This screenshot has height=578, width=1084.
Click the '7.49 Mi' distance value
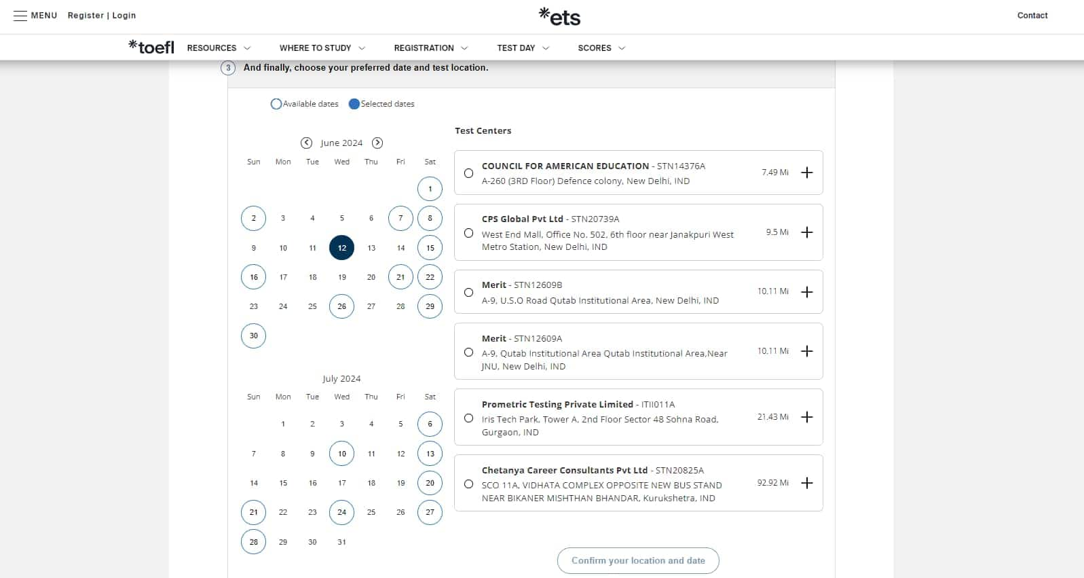click(x=775, y=173)
